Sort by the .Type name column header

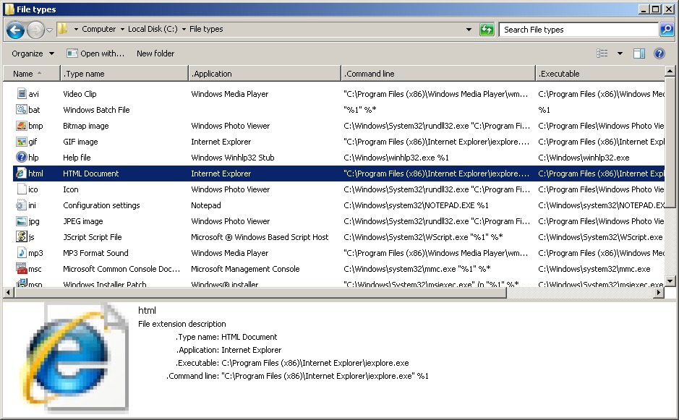pos(124,74)
